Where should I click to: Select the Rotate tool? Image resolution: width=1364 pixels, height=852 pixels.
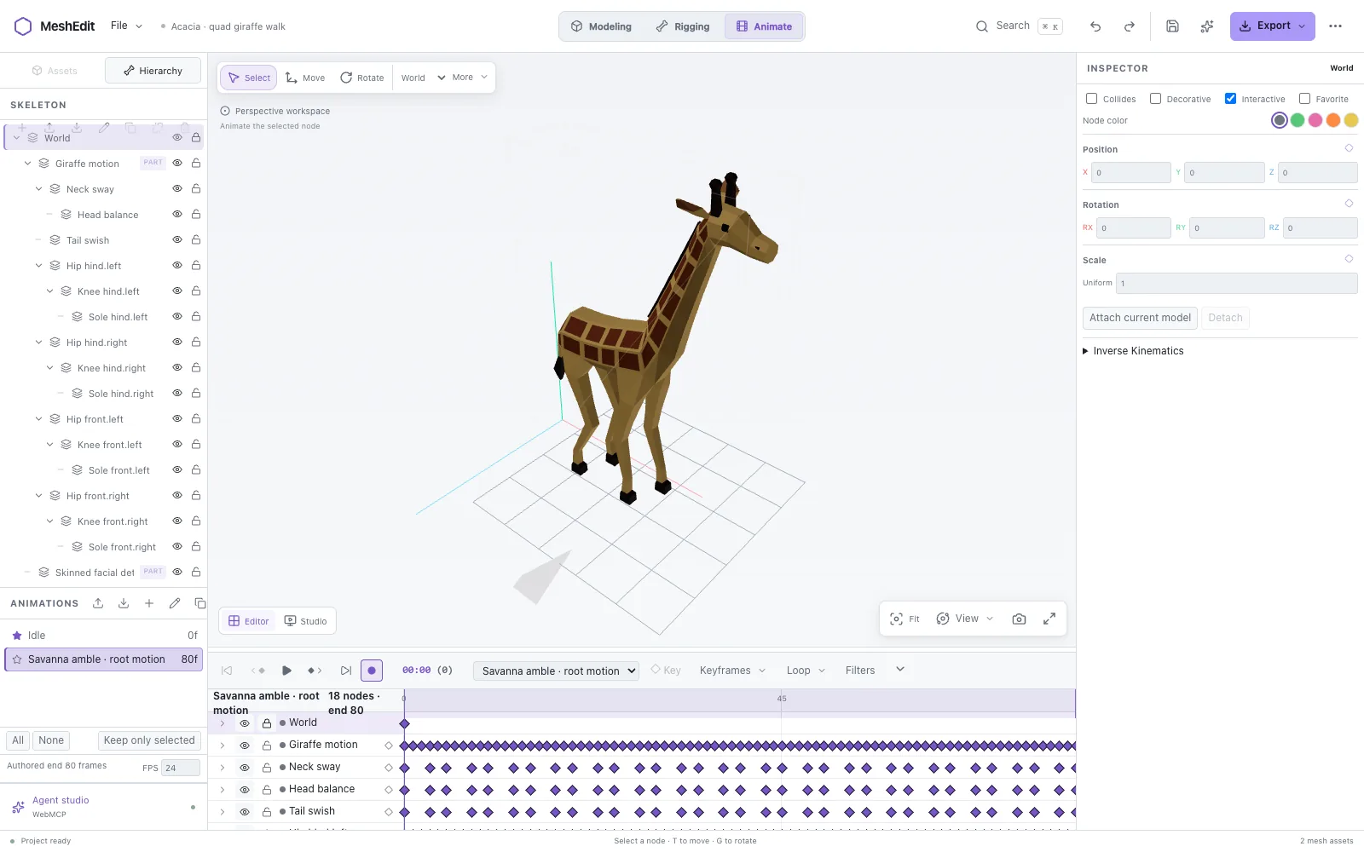coord(362,78)
